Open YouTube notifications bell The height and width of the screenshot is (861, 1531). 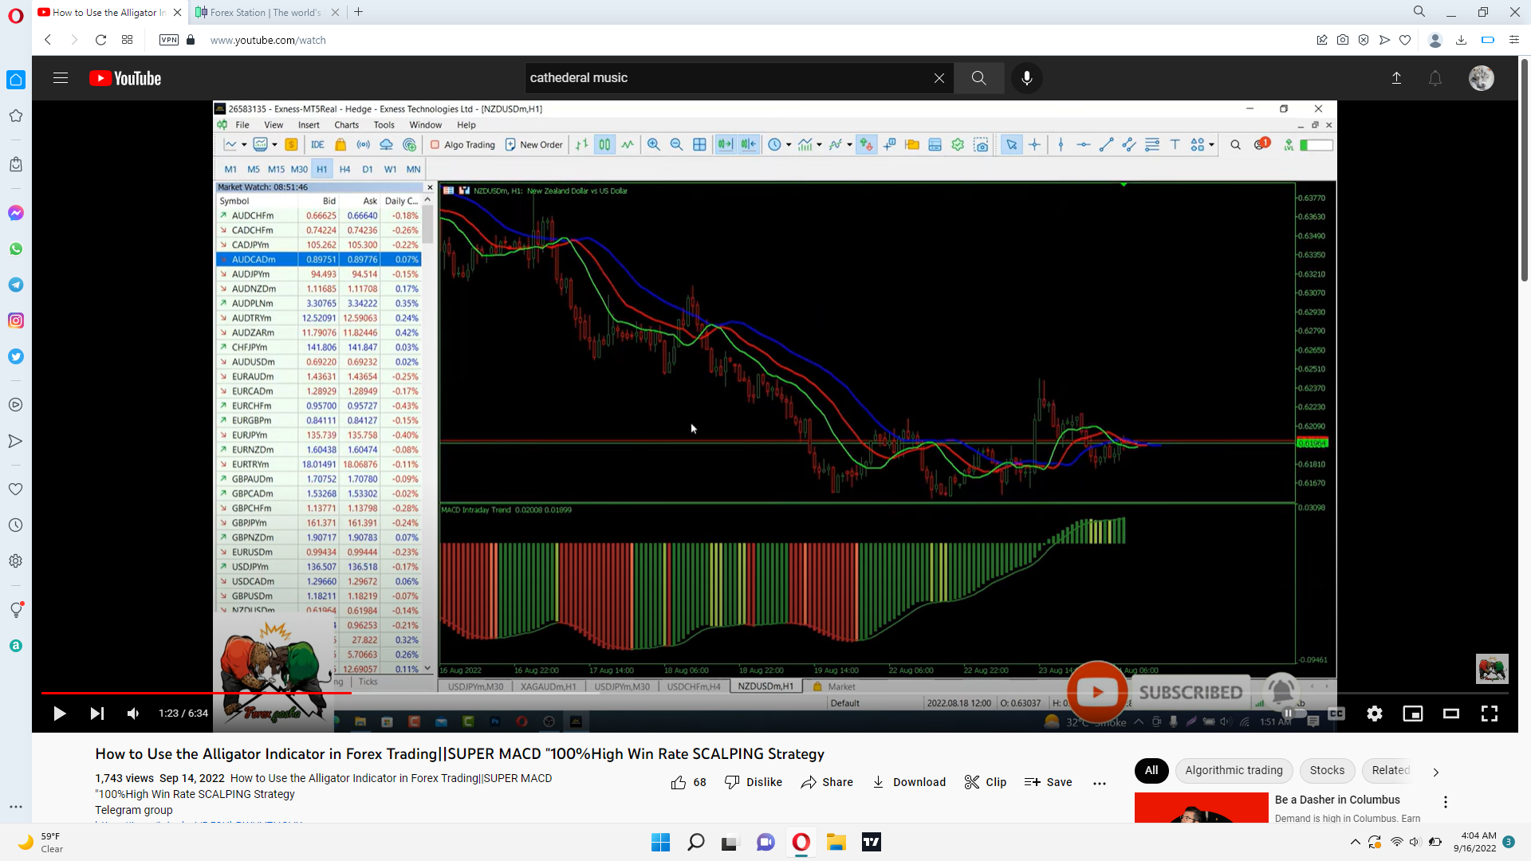(1435, 78)
